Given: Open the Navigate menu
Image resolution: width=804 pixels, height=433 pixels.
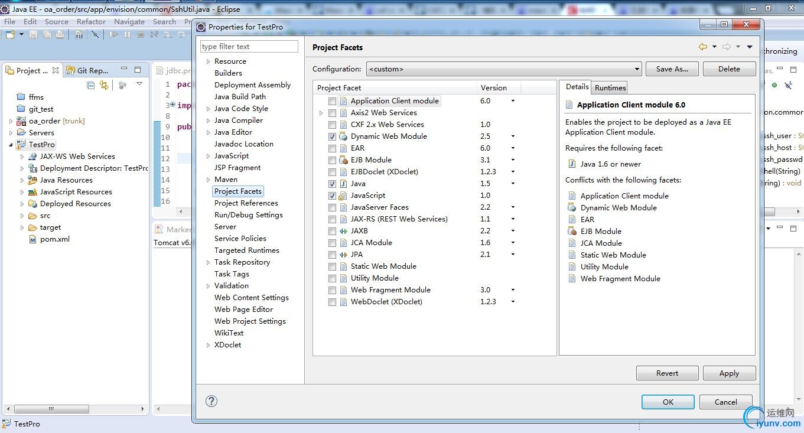Looking at the screenshot, I should click(129, 21).
